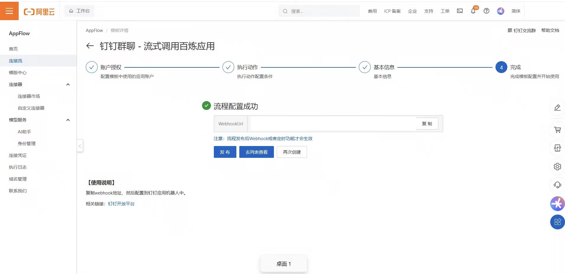The height and width of the screenshot is (274, 565).
Task: Open the 工作台 workbench button
Action: coord(79,11)
